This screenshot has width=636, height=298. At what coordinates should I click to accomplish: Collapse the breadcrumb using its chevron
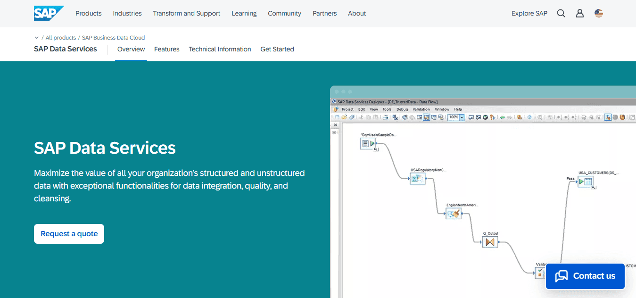tap(37, 37)
